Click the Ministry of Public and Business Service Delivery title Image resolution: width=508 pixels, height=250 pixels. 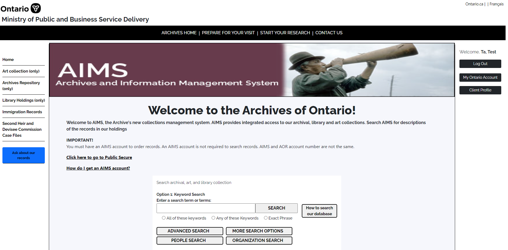75,19
